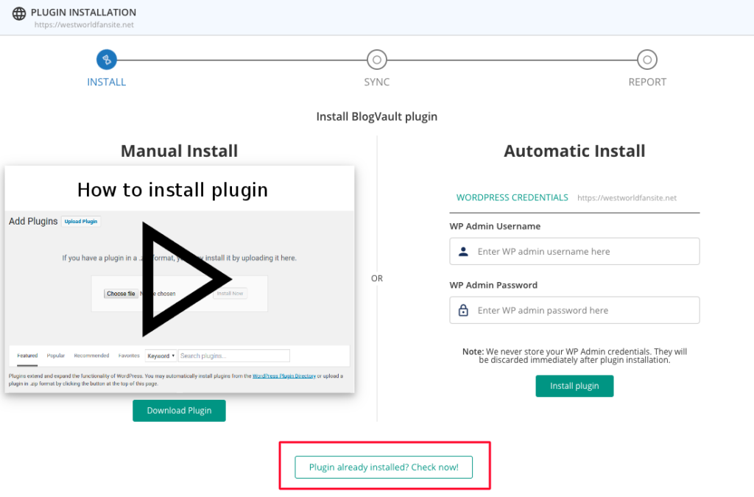Click the INSTALL step label
Viewport: 754px width, 497px height.
pos(106,82)
